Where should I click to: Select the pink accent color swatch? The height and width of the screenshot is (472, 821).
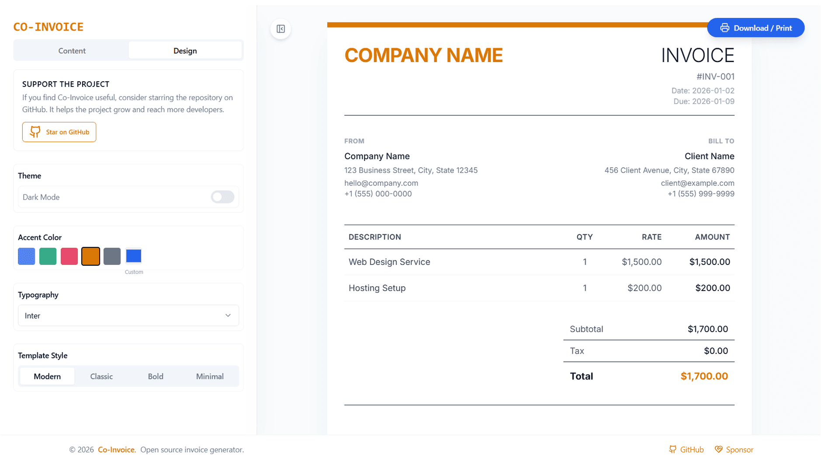click(69, 256)
